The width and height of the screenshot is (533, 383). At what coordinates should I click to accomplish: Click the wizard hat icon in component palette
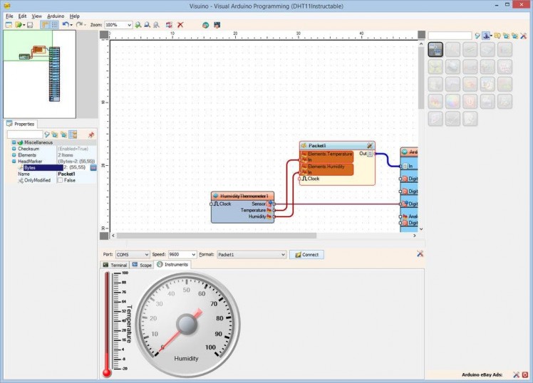coord(487,35)
